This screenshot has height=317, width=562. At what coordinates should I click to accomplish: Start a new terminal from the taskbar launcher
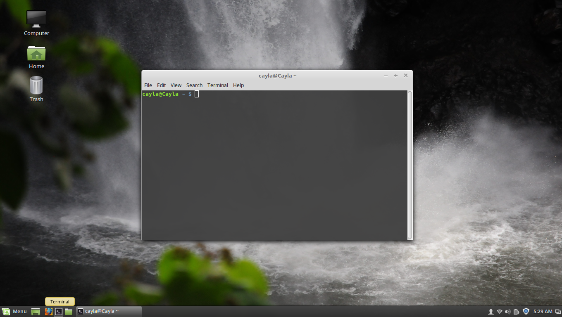pos(58,311)
